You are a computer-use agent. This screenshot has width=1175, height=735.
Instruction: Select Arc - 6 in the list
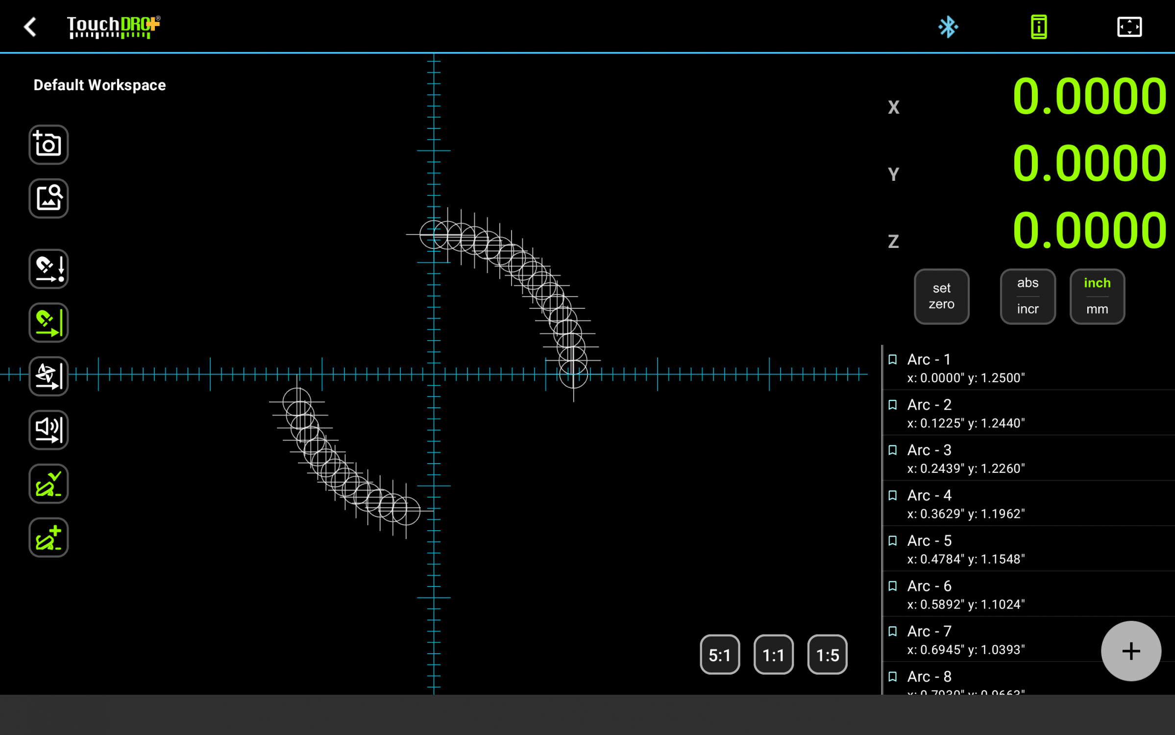coord(1028,594)
